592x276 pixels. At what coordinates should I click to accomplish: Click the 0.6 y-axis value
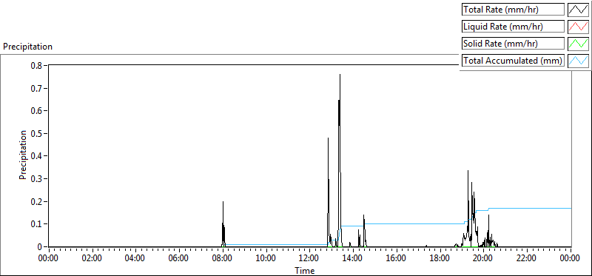[36, 111]
